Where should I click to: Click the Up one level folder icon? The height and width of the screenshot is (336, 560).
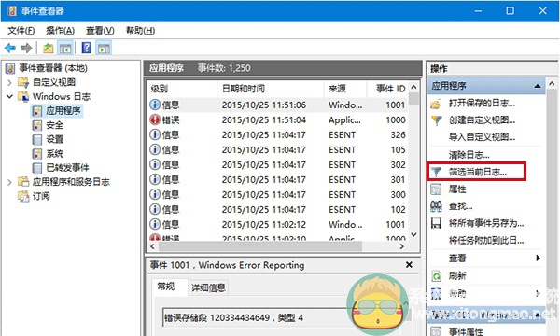click(48, 48)
